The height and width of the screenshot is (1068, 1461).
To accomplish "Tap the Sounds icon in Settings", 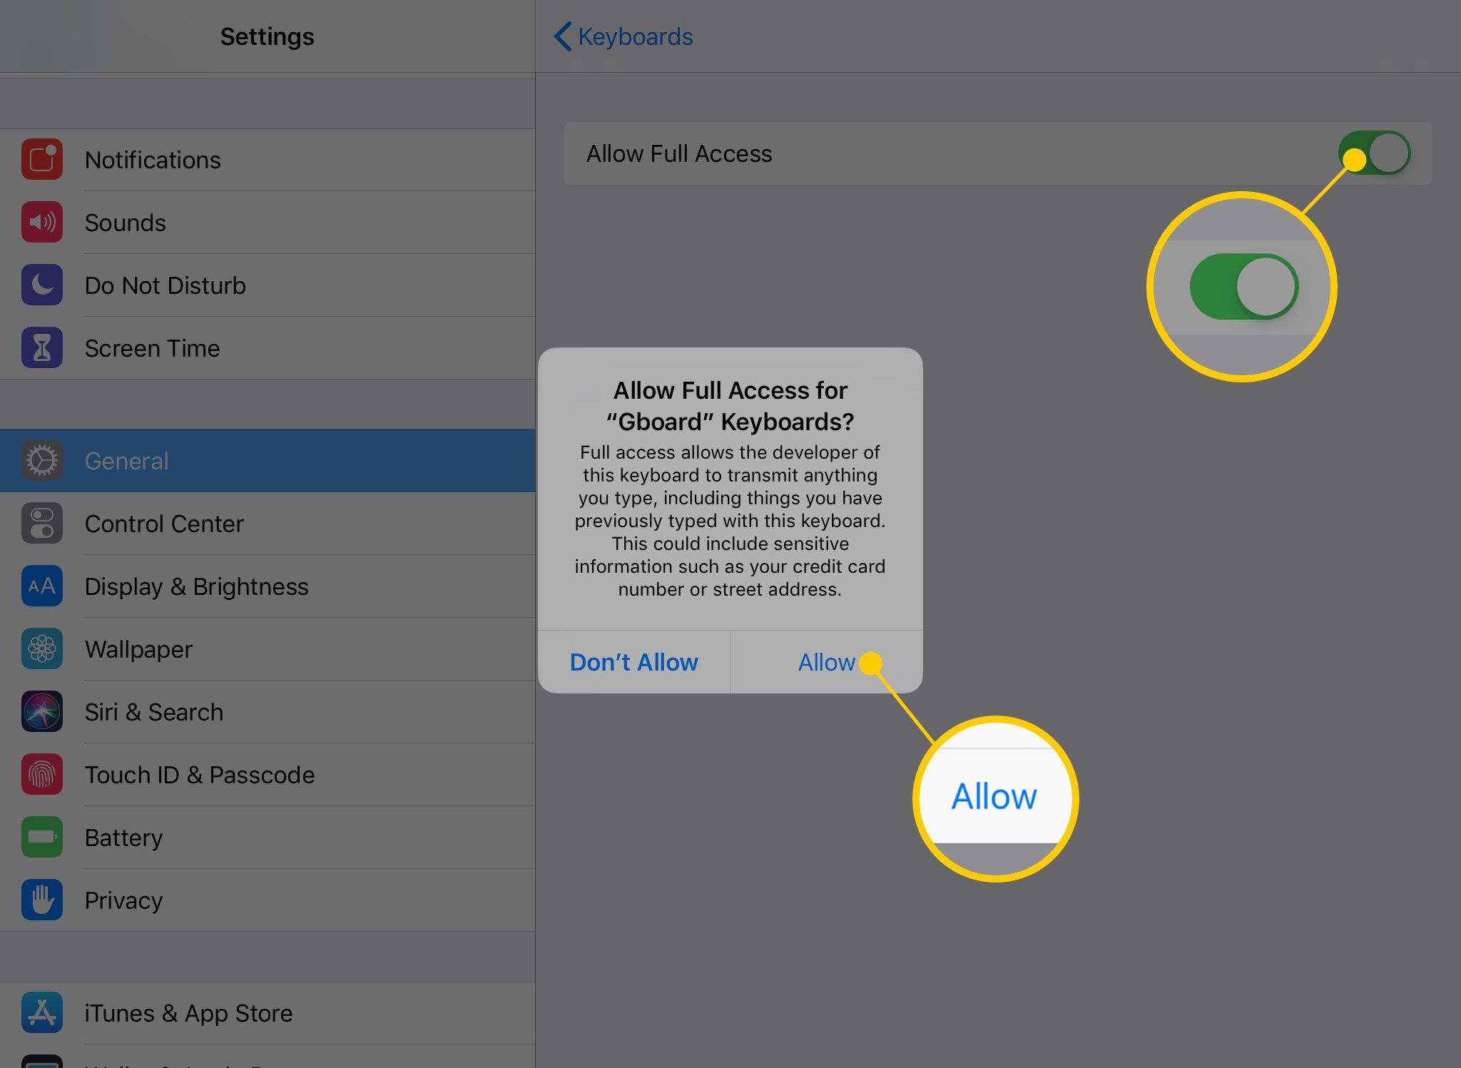I will pos(42,223).
